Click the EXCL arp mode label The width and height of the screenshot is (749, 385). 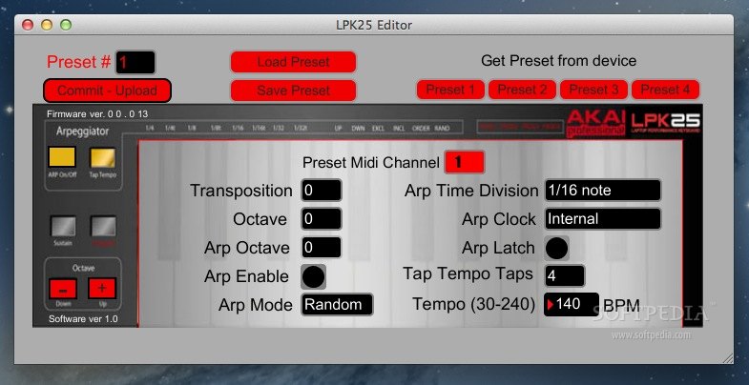click(379, 129)
